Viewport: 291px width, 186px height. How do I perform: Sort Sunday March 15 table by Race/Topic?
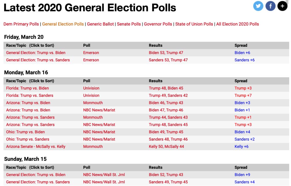click(30, 167)
